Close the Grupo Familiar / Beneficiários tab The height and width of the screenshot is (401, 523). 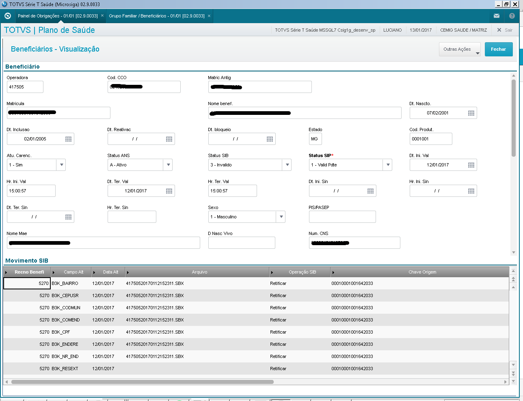209,16
